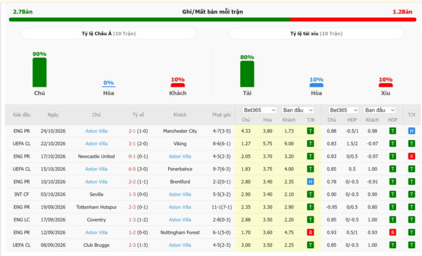
Task: Click the blue H badge in Manchester City row's T/X column
Action: [x=411, y=131]
